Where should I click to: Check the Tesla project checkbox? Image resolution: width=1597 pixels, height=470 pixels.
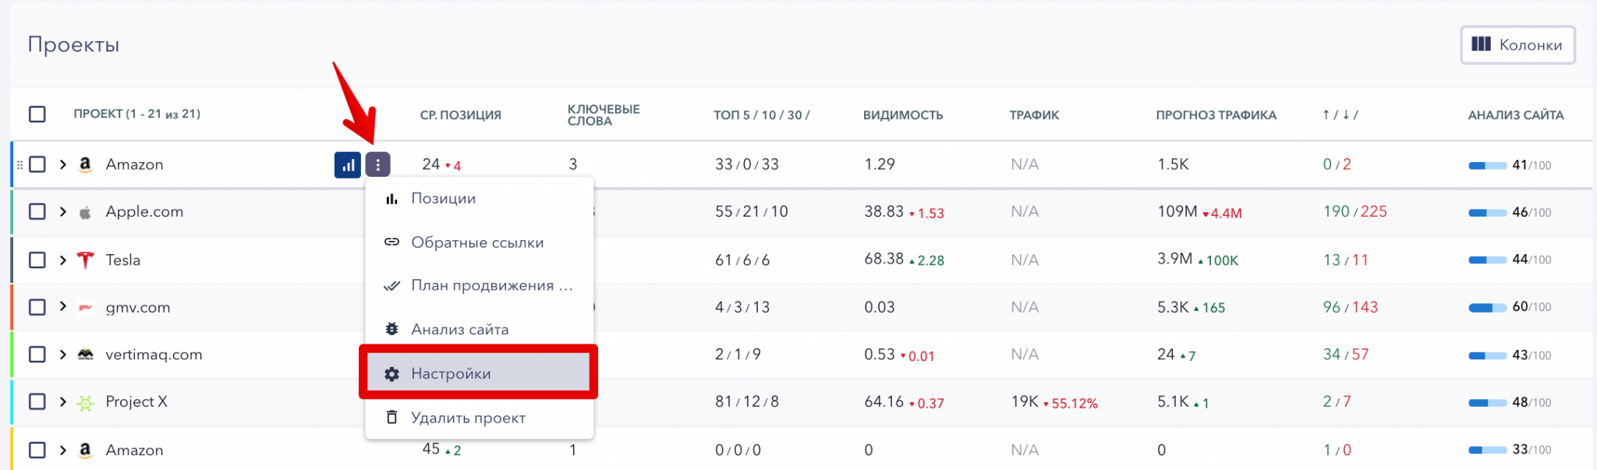[x=37, y=260]
